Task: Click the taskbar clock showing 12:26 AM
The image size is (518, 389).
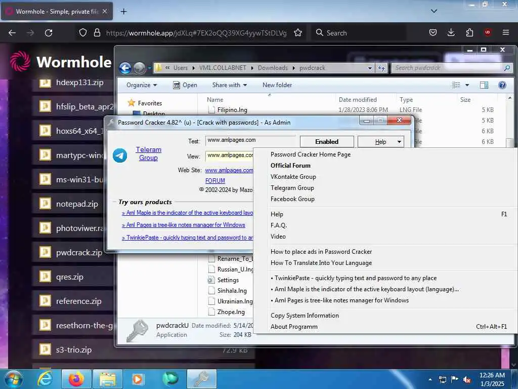Action: (492, 379)
